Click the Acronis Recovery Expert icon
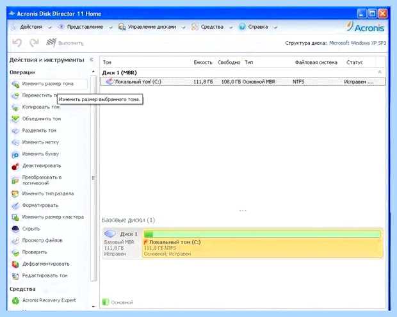This screenshot has width=397, height=317. [x=15, y=300]
